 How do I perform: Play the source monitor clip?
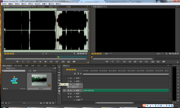coord(45,62)
